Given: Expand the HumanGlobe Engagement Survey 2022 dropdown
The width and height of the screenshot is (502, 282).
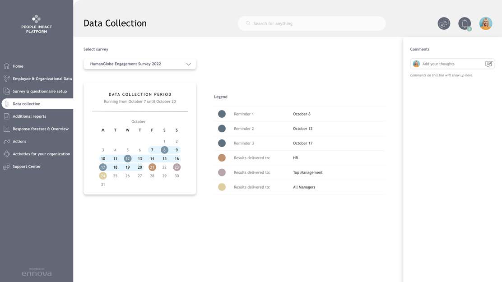Looking at the screenshot, I should point(135,64).
